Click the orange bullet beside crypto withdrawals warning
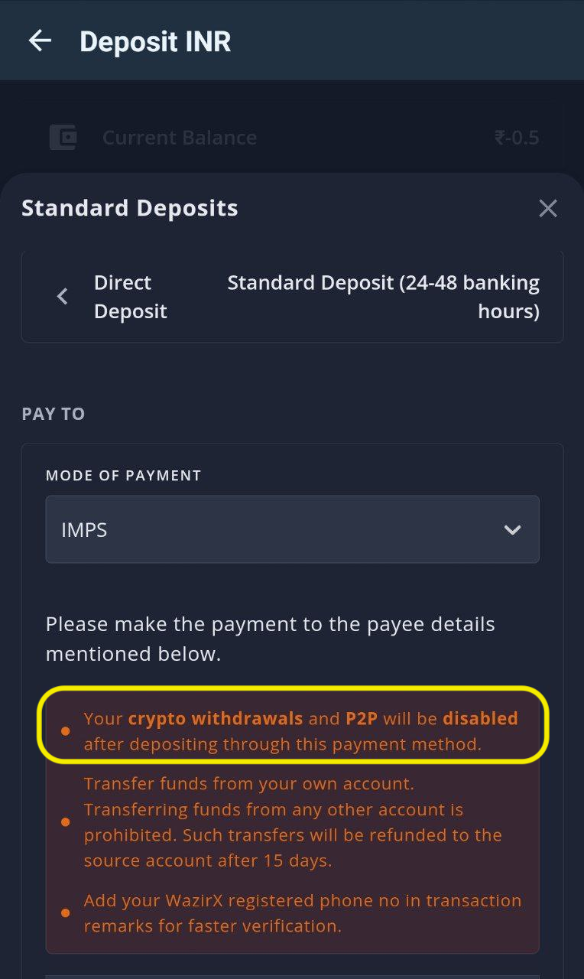584x979 pixels. 65,731
